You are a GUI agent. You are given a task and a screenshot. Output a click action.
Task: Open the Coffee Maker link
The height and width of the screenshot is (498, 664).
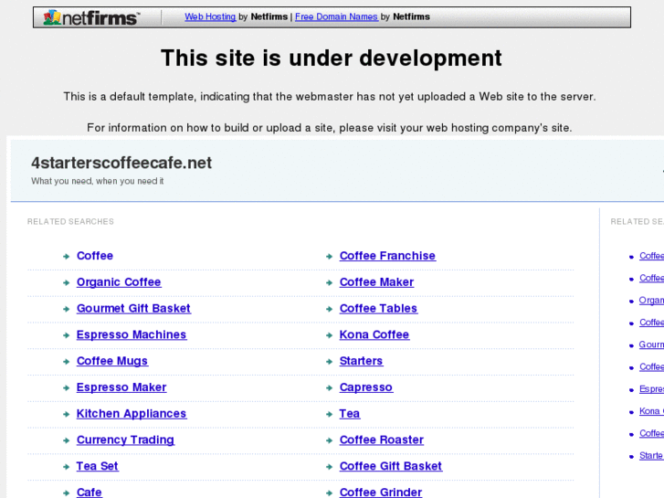click(376, 281)
